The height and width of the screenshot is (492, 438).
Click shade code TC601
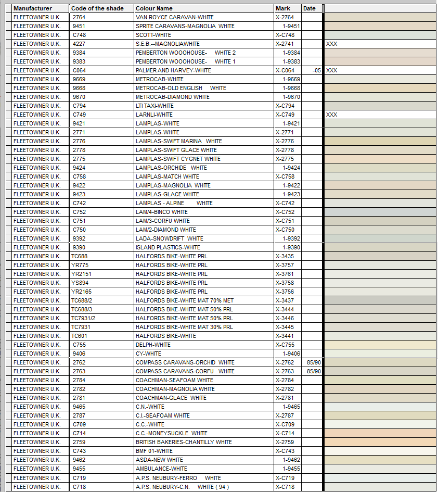79,336
